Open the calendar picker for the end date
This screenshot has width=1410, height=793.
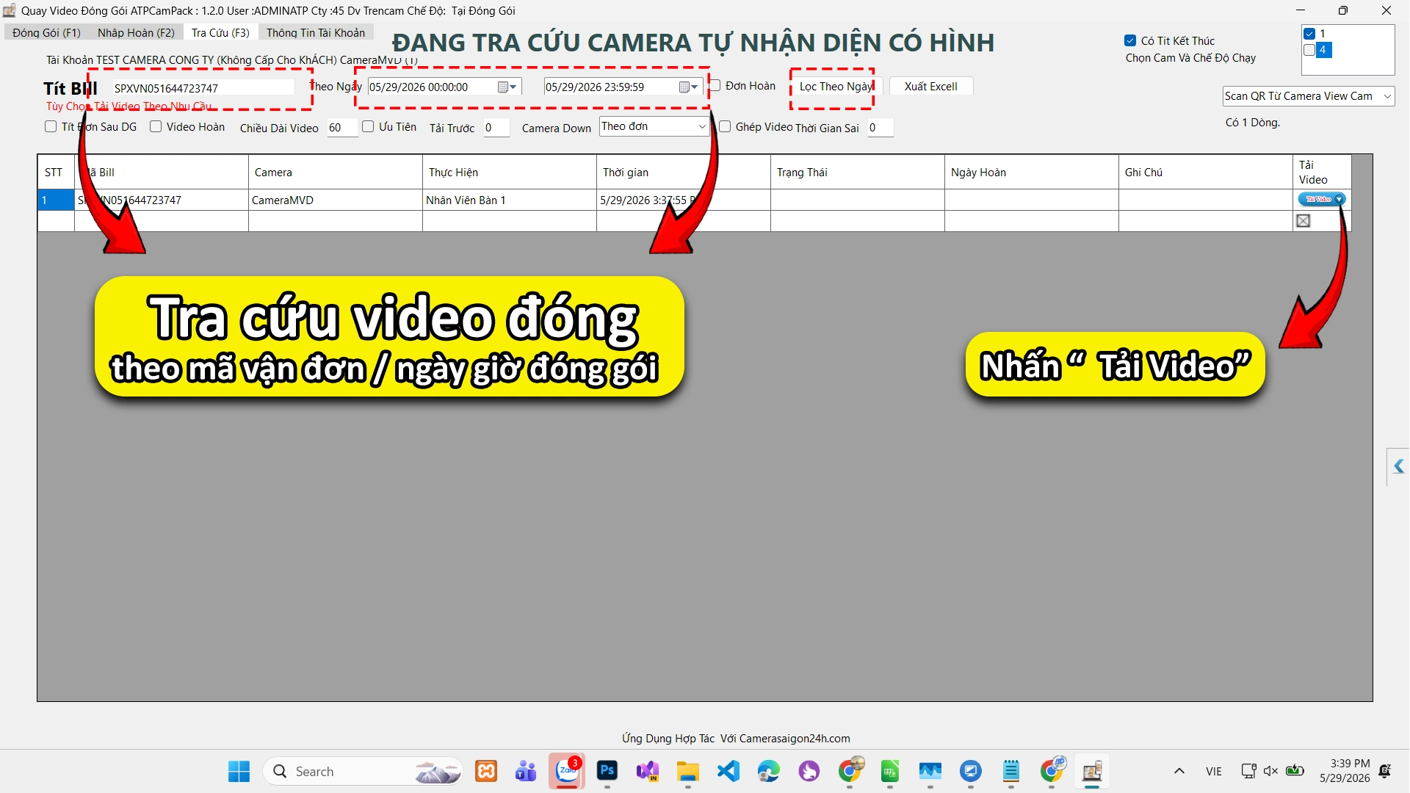[689, 87]
